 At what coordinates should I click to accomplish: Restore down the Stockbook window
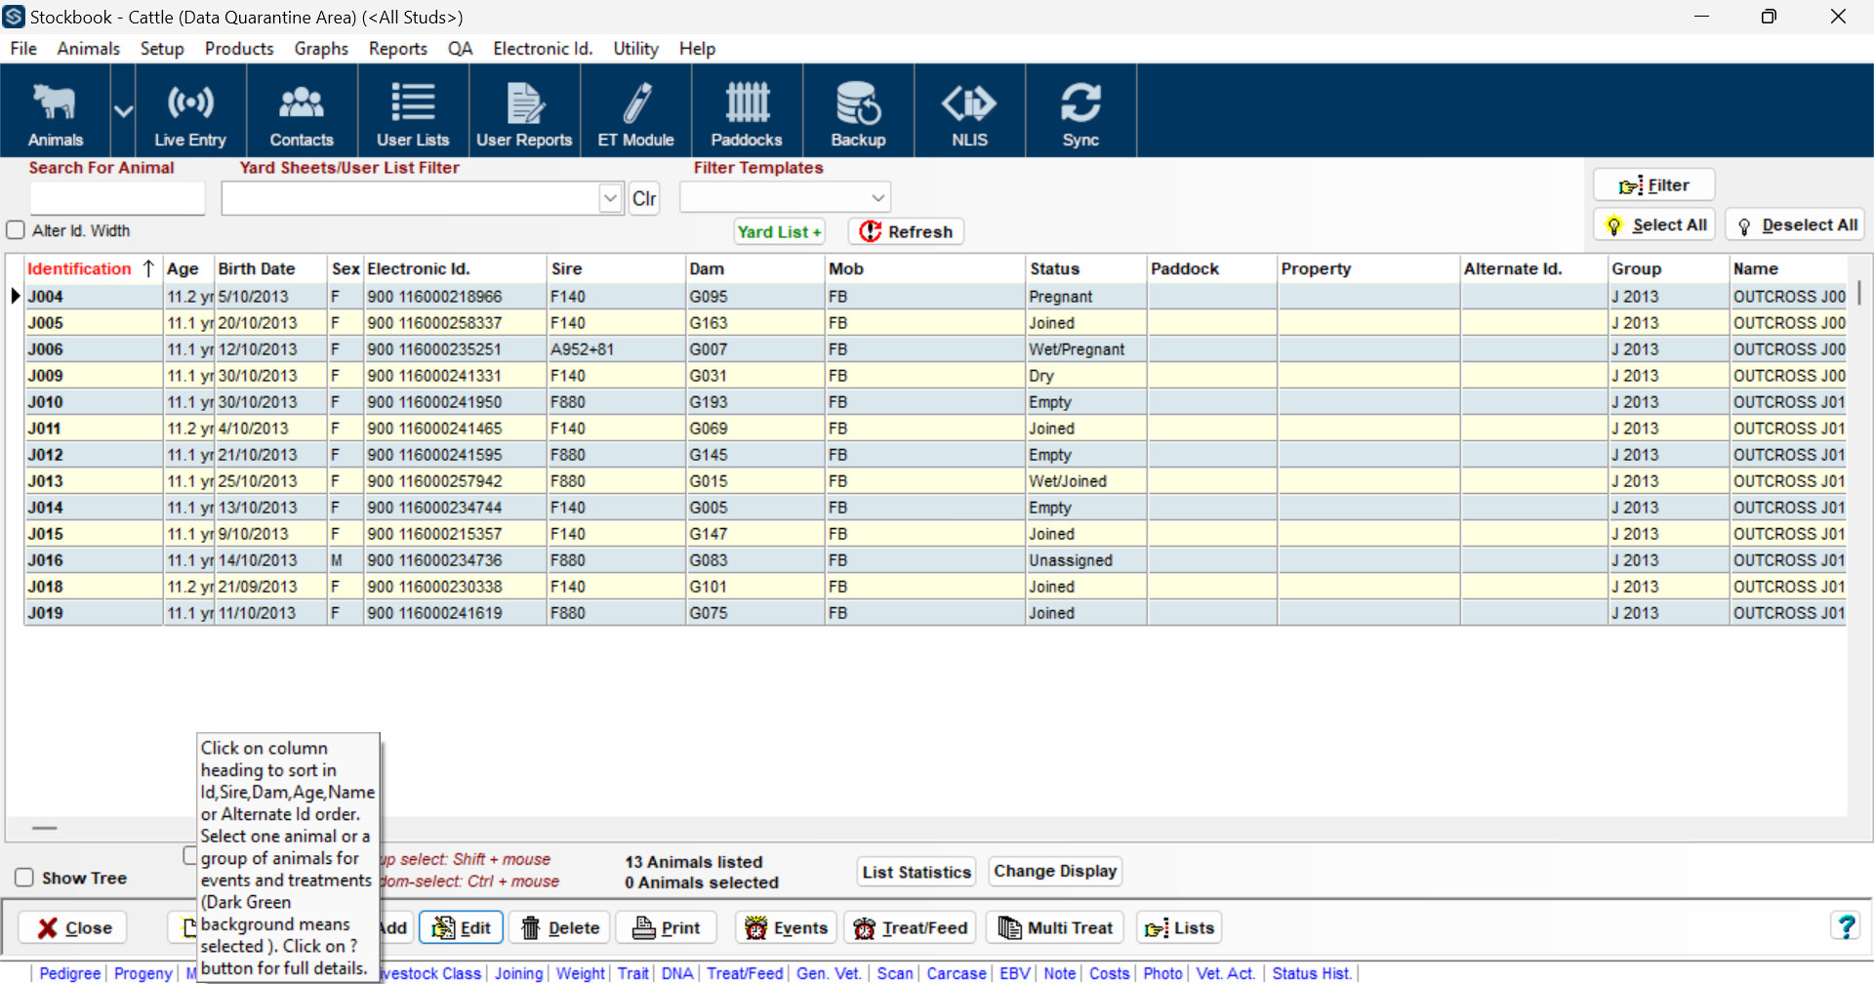(1769, 17)
